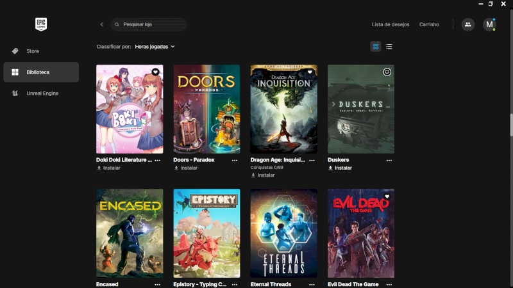Image resolution: width=513 pixels, height=288 pixels.
Task: Close the Epic Games Launcher window
Action: [x=503, y=4]
